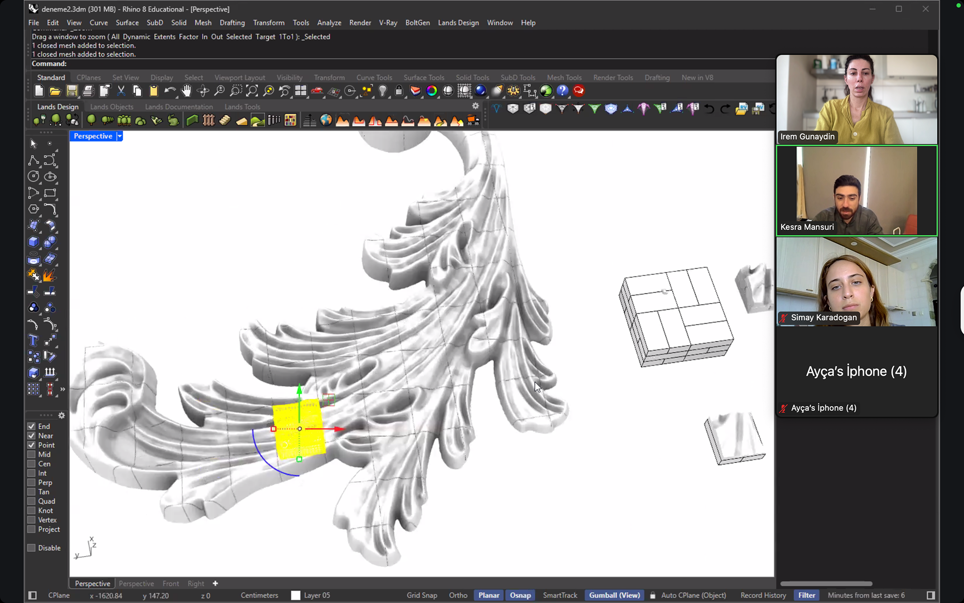Click the Lands Design rabbit icon
Screen dimensions: 964x603
(x=173, y=121)
